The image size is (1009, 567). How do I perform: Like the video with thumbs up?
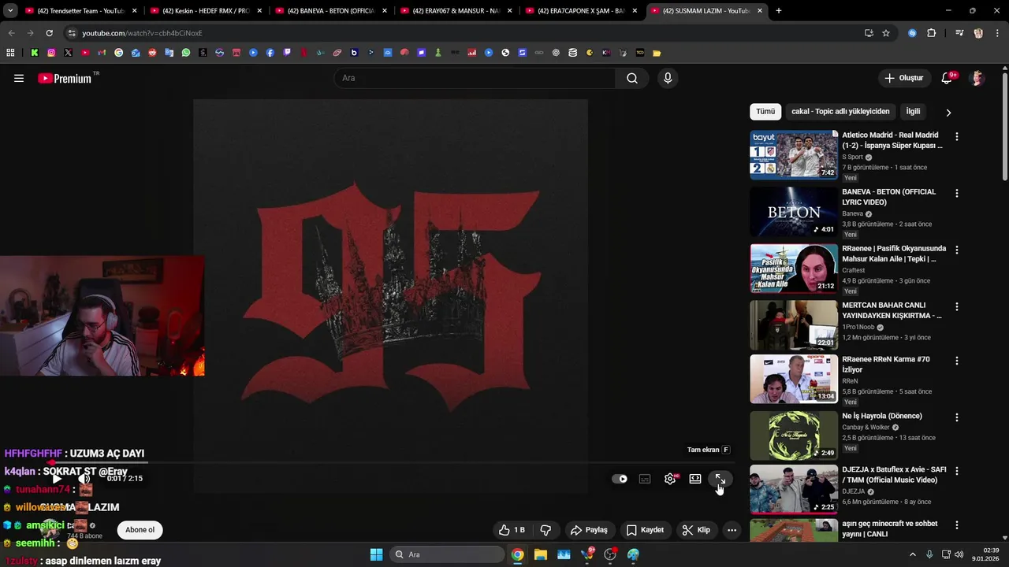pos(512,530)
